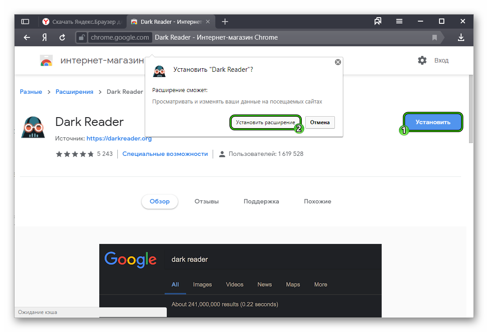Click the reload page icon
The image size is (488, 332).
[62, 37]
